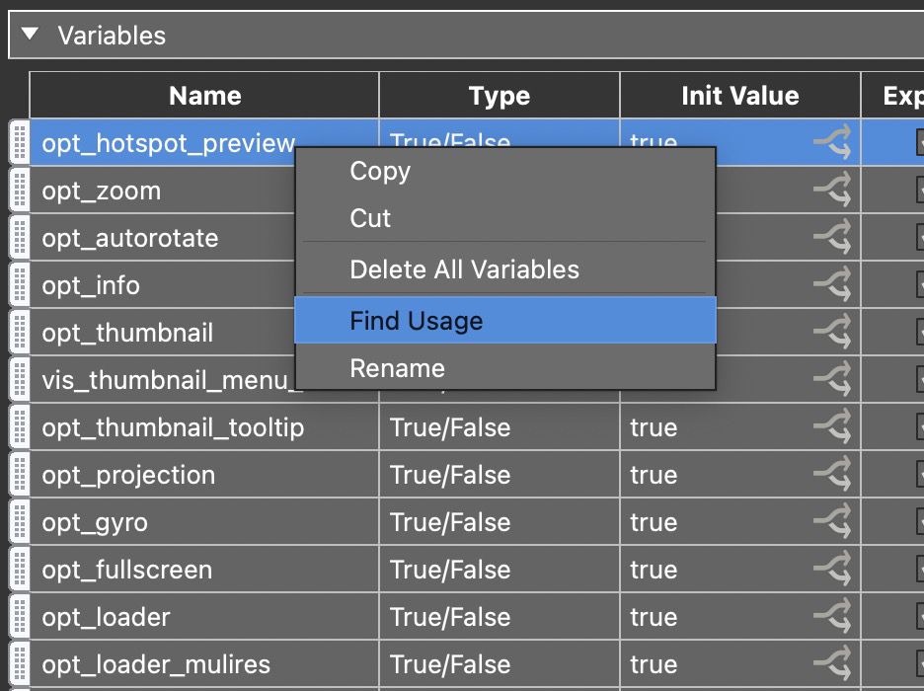
Task: Click the curved arrows icon in the opt_fullscreen row
Action: coord(834,570)
